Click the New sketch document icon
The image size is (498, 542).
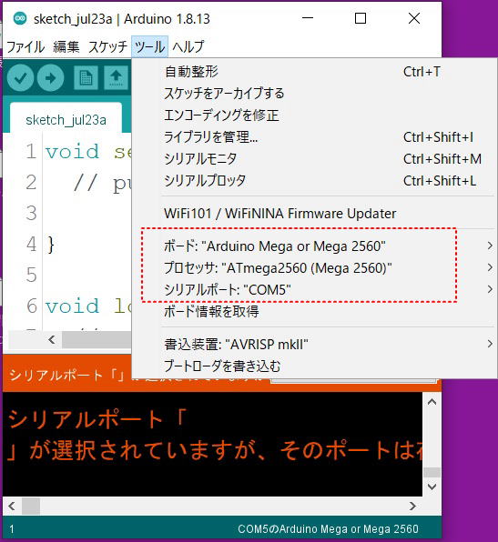coord(86,78)
